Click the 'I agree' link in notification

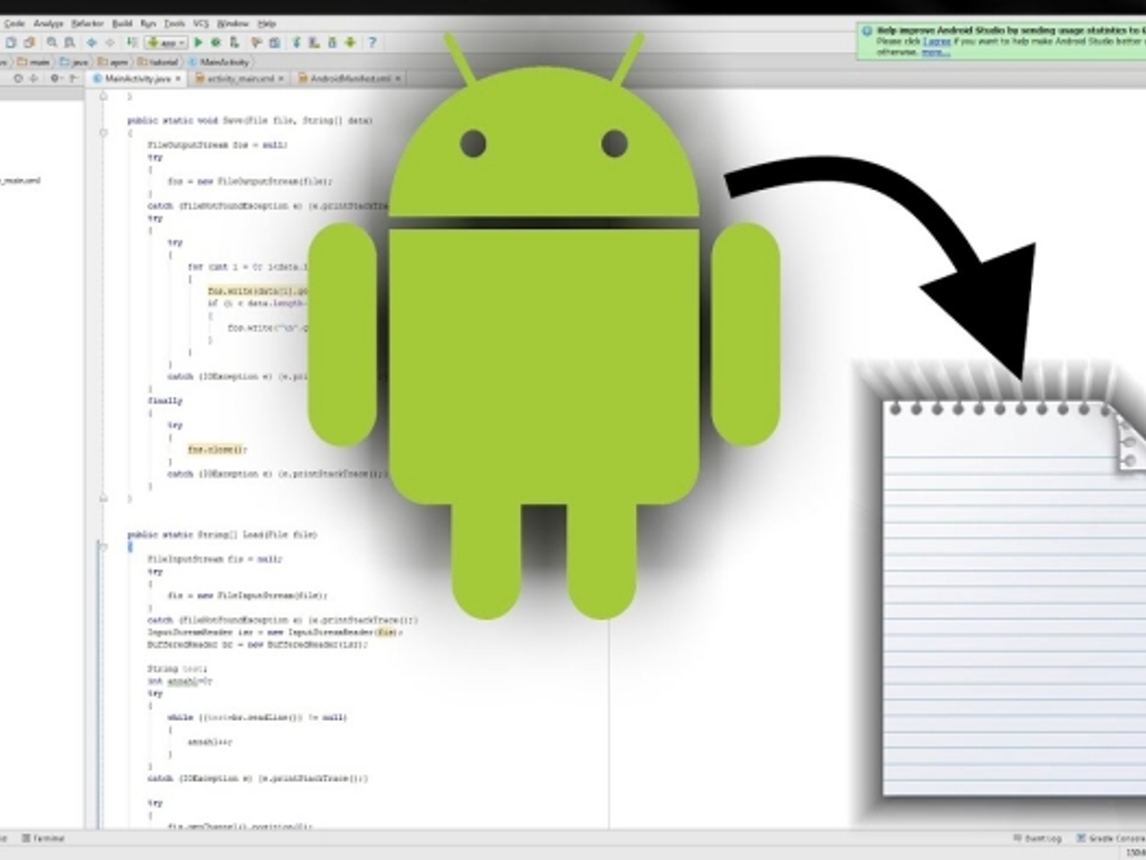(x=936, y=41)
